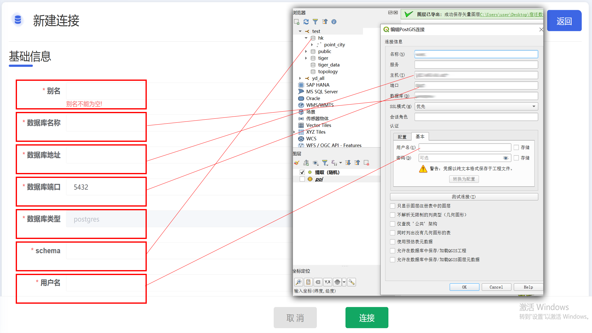This screenshot has height=333, width=592.
Task: Open the wrench settings icon in coordinate panel
Action: tap(351, 282)
